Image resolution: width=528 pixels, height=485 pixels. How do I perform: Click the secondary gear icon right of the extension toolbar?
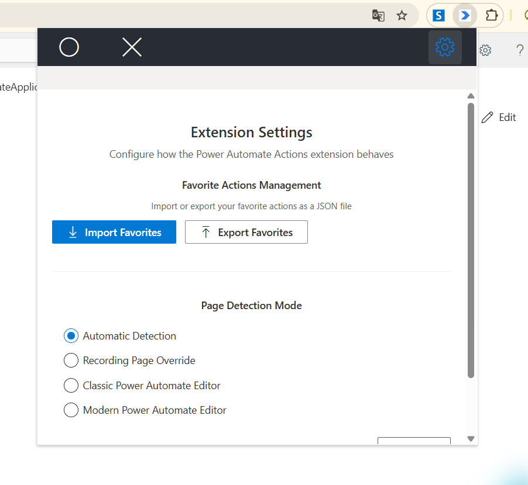485,50
